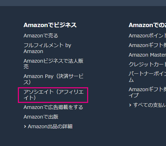The image size is (166, 146).
Task: Click the Amazonでビジネス column heading
Action: pyautogui.click(x=50, y=25)
